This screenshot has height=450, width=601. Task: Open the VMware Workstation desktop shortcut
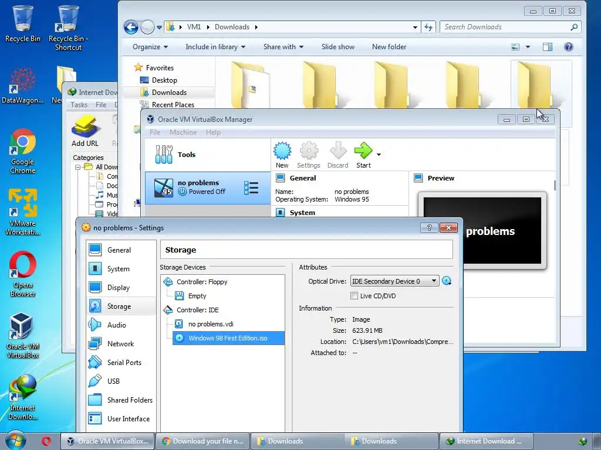pyautogui.click(x=23, y=212)
